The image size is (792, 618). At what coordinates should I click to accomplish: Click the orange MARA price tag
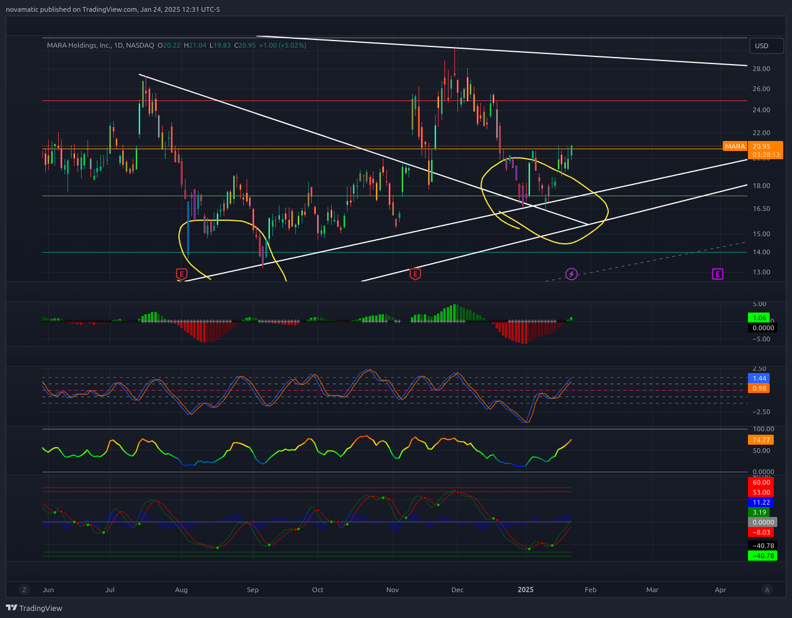point(734,146)
